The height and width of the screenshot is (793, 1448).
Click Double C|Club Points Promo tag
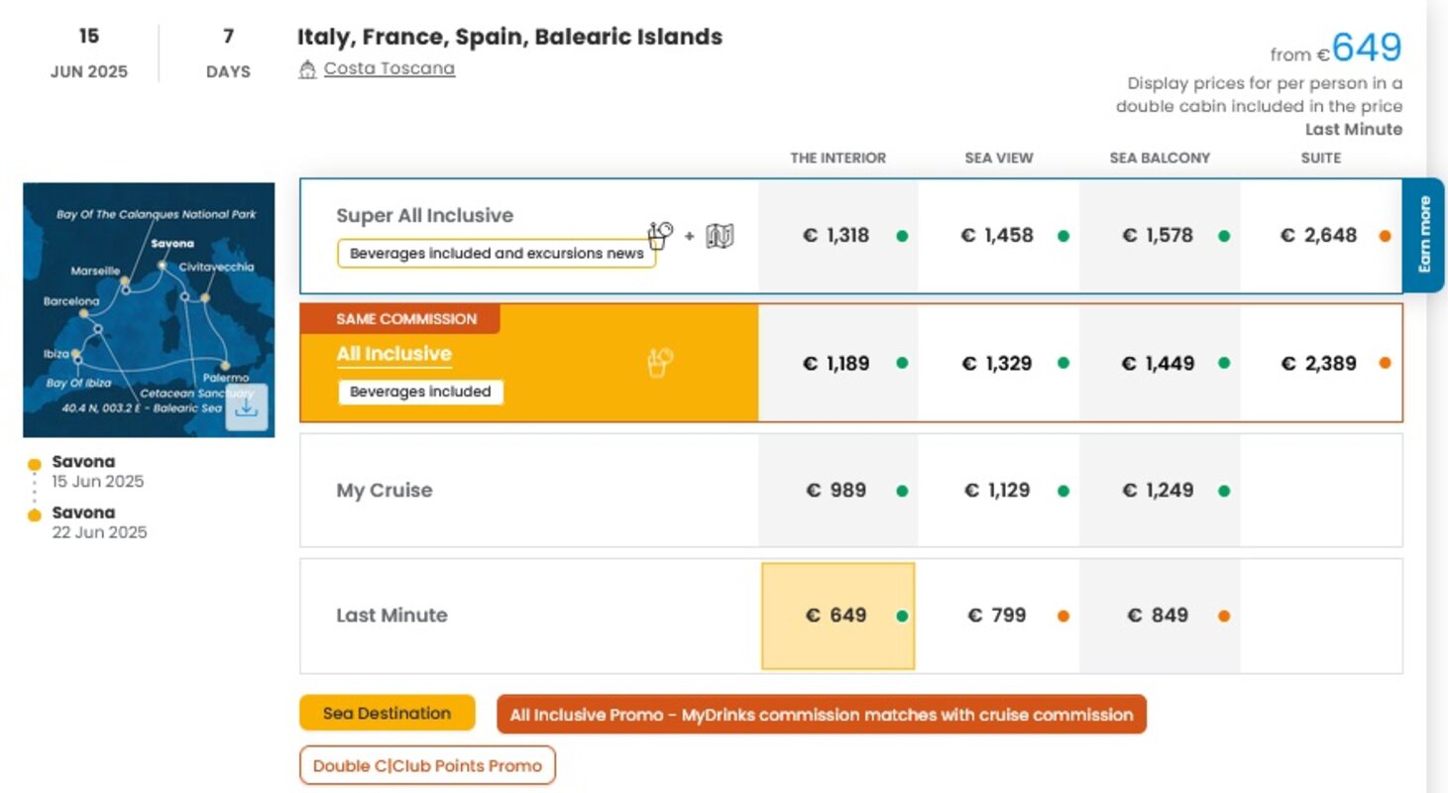427,765
